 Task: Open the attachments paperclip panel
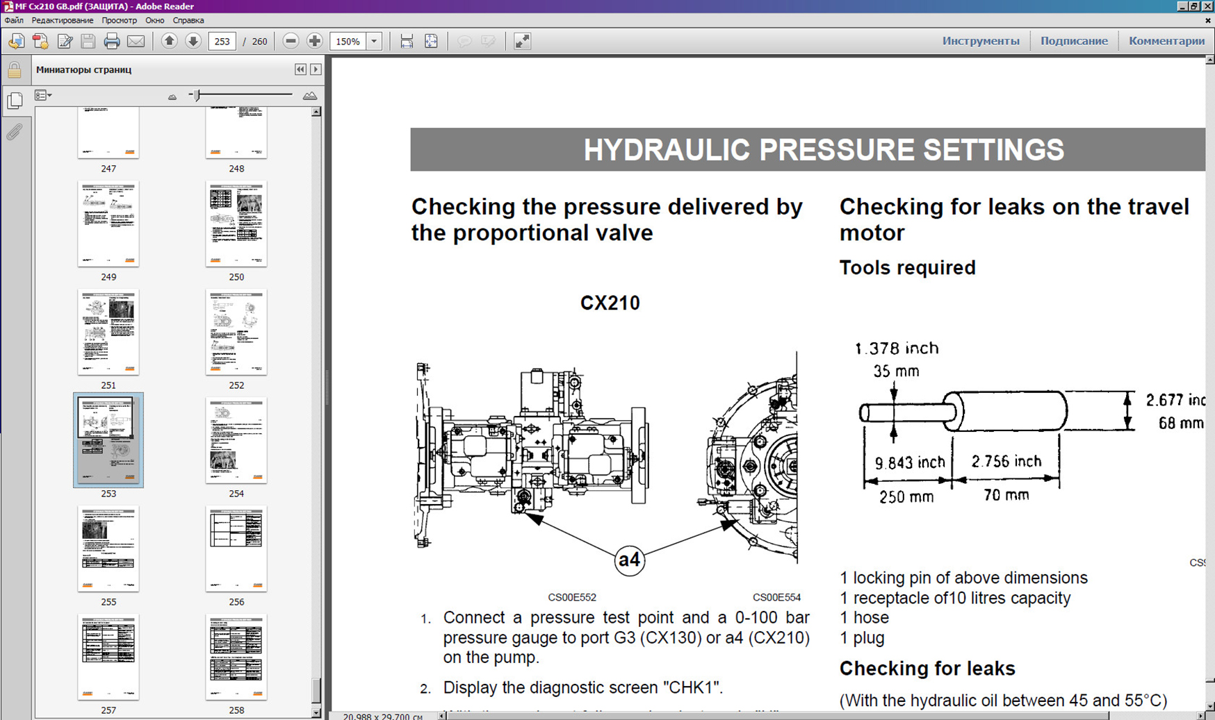click(x=15, y=132)
